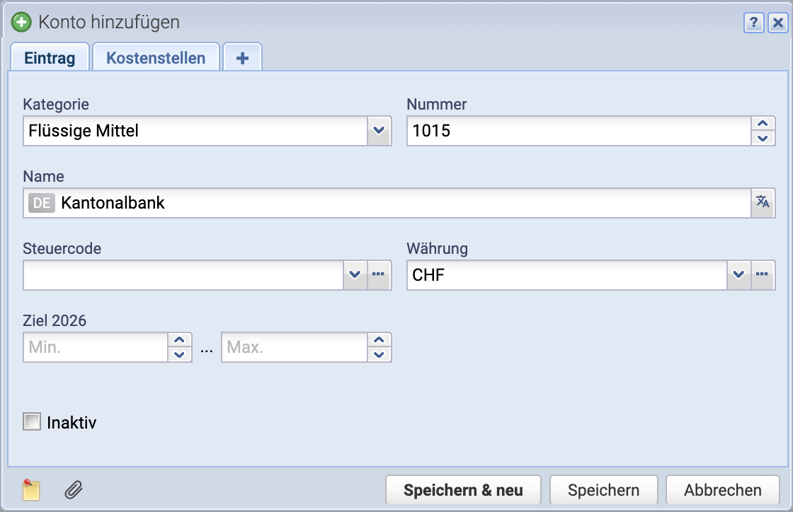The width and height of the screenshot is (793, 512).
Task: Open the Steuercode editor via the ellipsis icon
Action: (379, 275)
